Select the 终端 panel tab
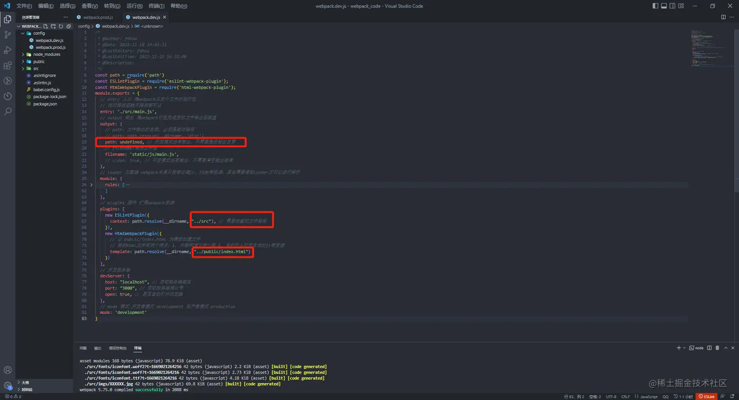Image resolution: width=739 pixels, height=400 pixels. click(138, 348)
